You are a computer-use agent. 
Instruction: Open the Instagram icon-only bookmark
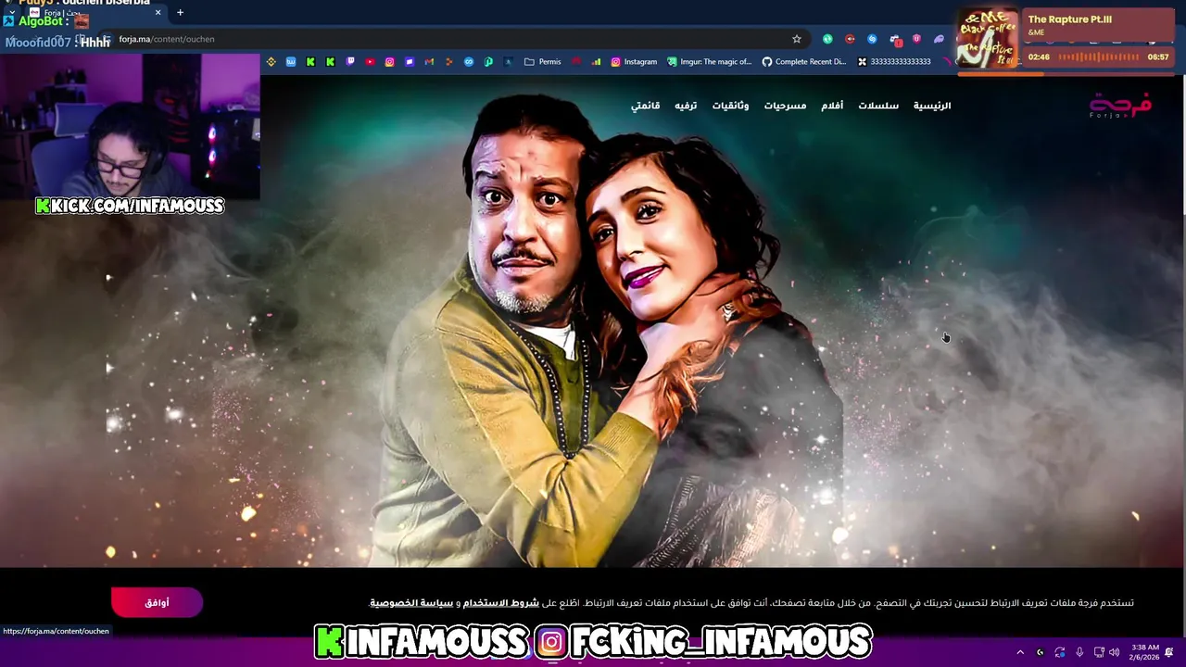click(389, 62)
